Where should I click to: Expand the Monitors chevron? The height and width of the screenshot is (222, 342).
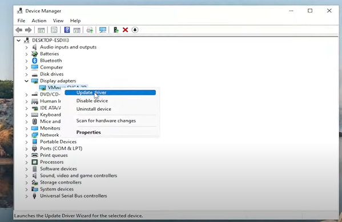[x=26, y=128]
